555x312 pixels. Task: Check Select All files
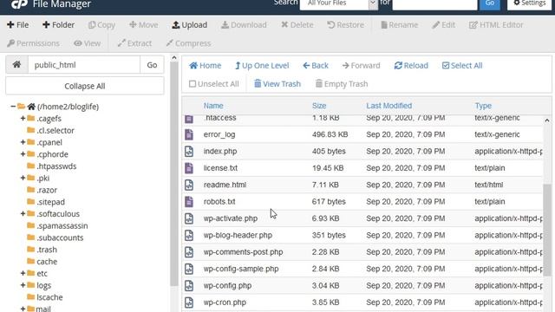(x=462, y=66)
